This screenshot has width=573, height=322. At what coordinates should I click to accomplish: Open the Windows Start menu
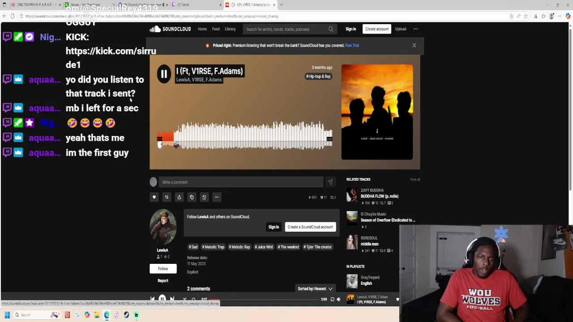pos(7,315)
